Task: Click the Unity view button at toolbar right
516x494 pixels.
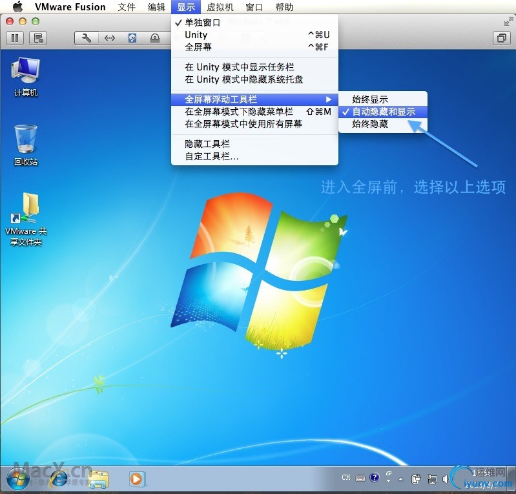Action: click(x=502, y=38)
